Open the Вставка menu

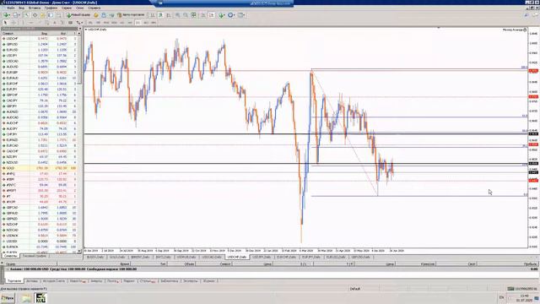coord(35,8)
